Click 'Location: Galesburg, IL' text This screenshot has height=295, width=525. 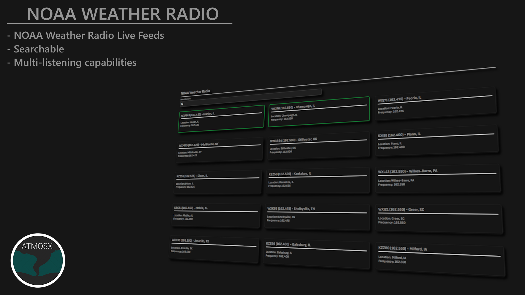[x=279, y=252]
